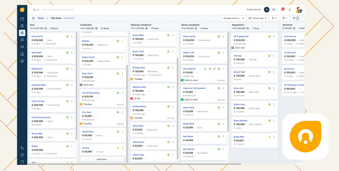
Task: Click the green status arrow on Adam Matt card
Action: 67,53
